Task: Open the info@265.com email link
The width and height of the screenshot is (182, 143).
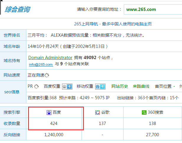Action: pos(41,64)
